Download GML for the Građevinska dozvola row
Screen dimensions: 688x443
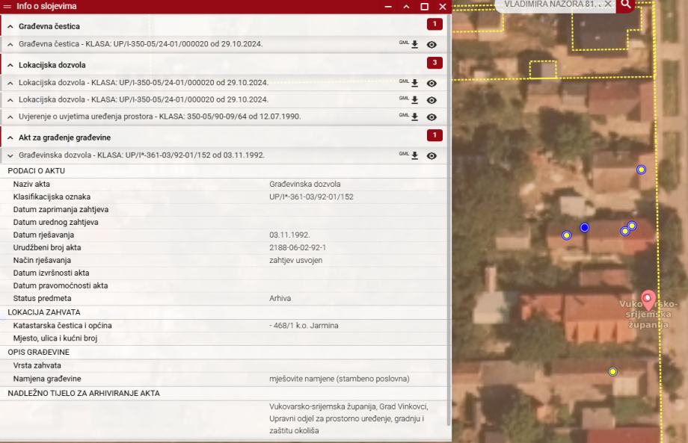(414, 155)
